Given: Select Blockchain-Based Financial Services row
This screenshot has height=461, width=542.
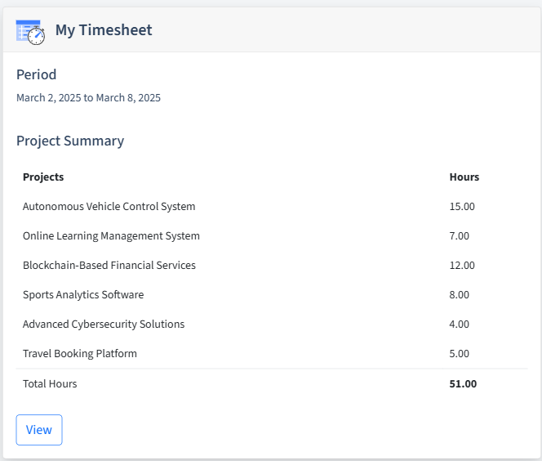Looking at the screenshot, I should tap(272, 265).
